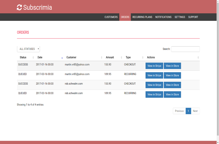The width and height of the screenshot is (219, 144).
Task: Sort by Actions column arrows
Action: [x=198, y=58]
